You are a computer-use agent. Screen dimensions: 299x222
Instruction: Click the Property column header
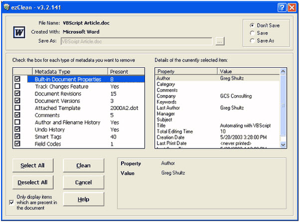pos(186,71)
